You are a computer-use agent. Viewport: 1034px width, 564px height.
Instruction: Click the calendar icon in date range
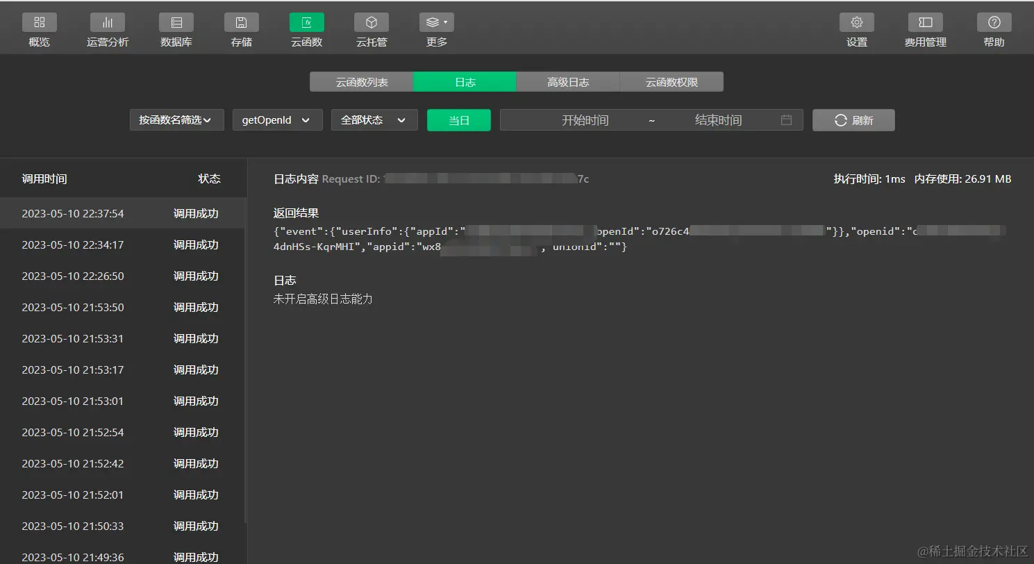786,120
